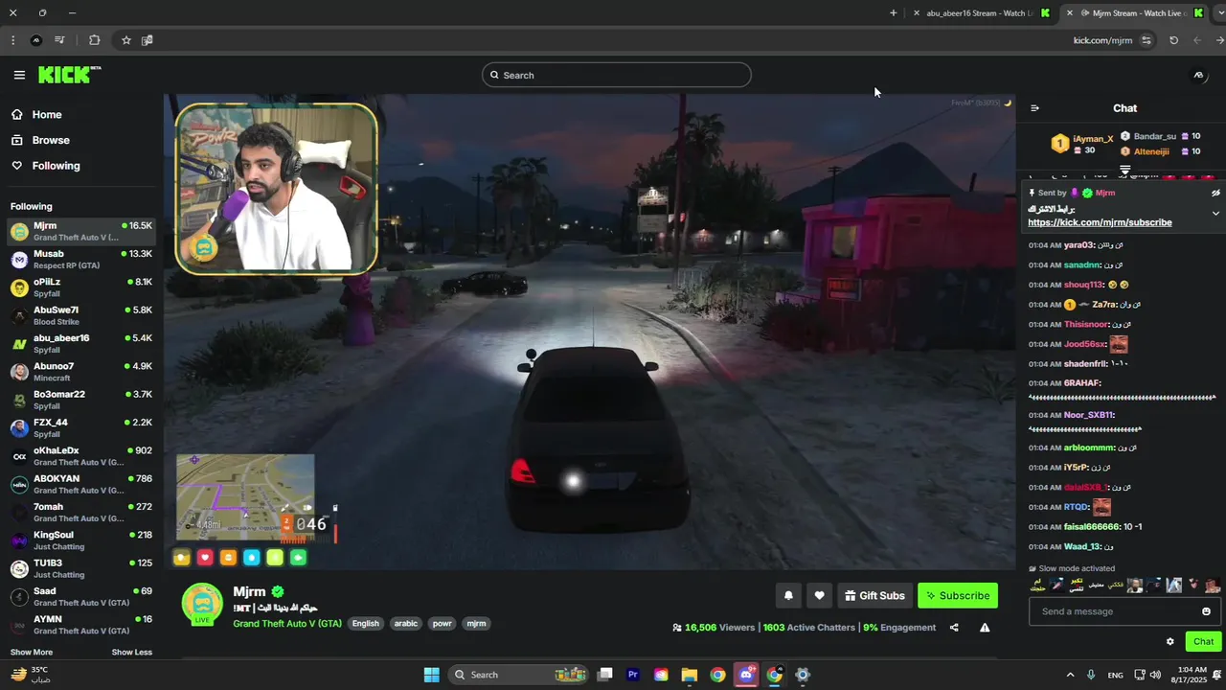Open KingSoul Just Chatting channel

coord(81,540)
